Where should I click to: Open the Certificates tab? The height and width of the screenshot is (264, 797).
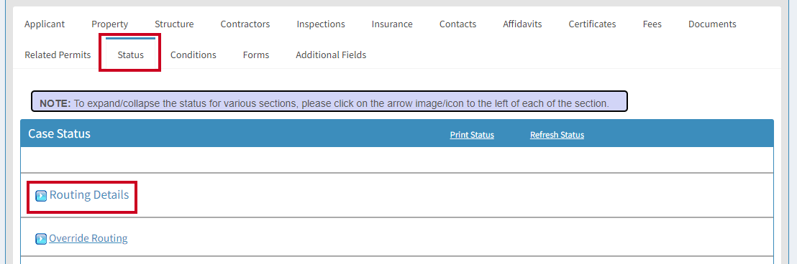coord(592,24)
